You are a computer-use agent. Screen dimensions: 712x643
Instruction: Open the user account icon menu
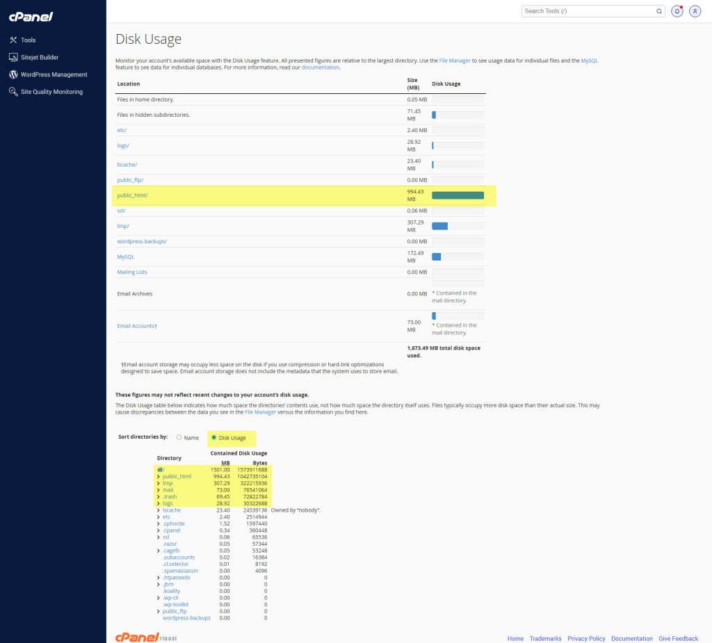pos(695,11)
